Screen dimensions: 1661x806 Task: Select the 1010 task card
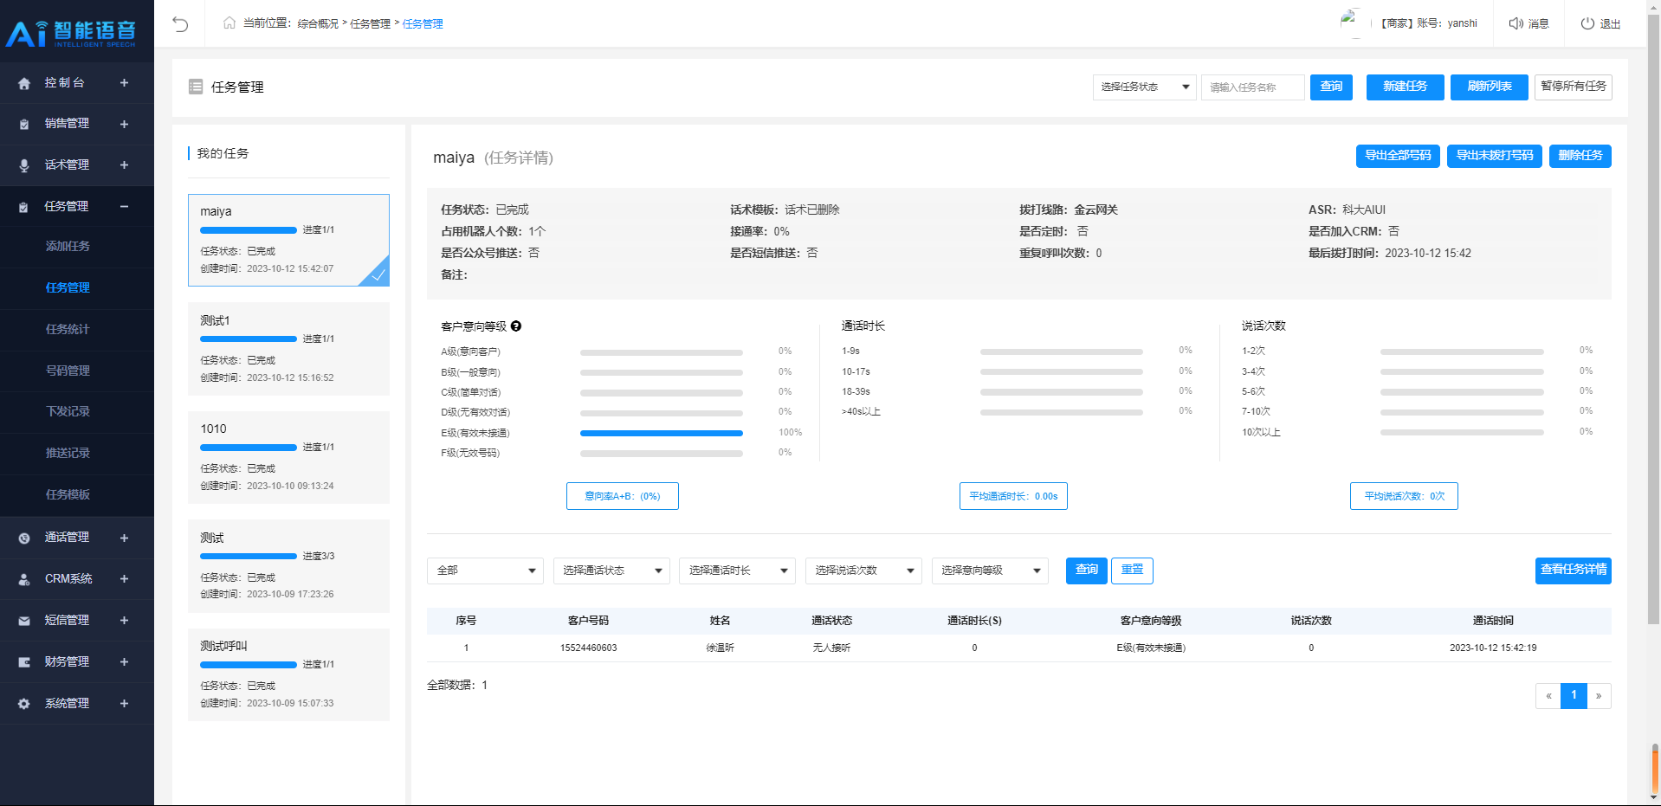click(288, 457)
